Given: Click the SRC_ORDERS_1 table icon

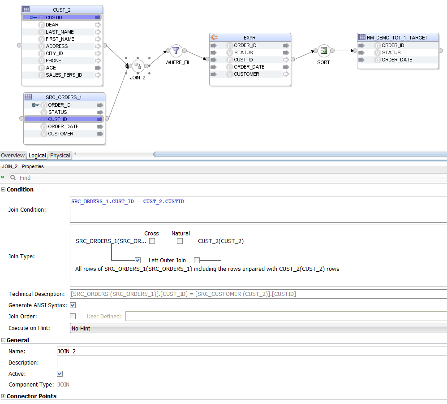Looking at the screenshot, I should (28, 96).
